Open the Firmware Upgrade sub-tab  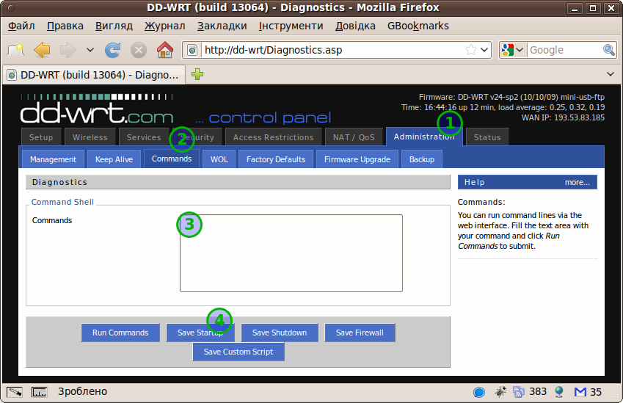(x=357, y=159)
